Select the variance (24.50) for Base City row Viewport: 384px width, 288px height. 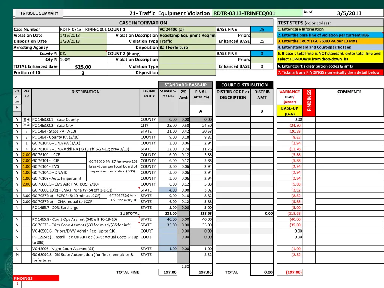290,125
